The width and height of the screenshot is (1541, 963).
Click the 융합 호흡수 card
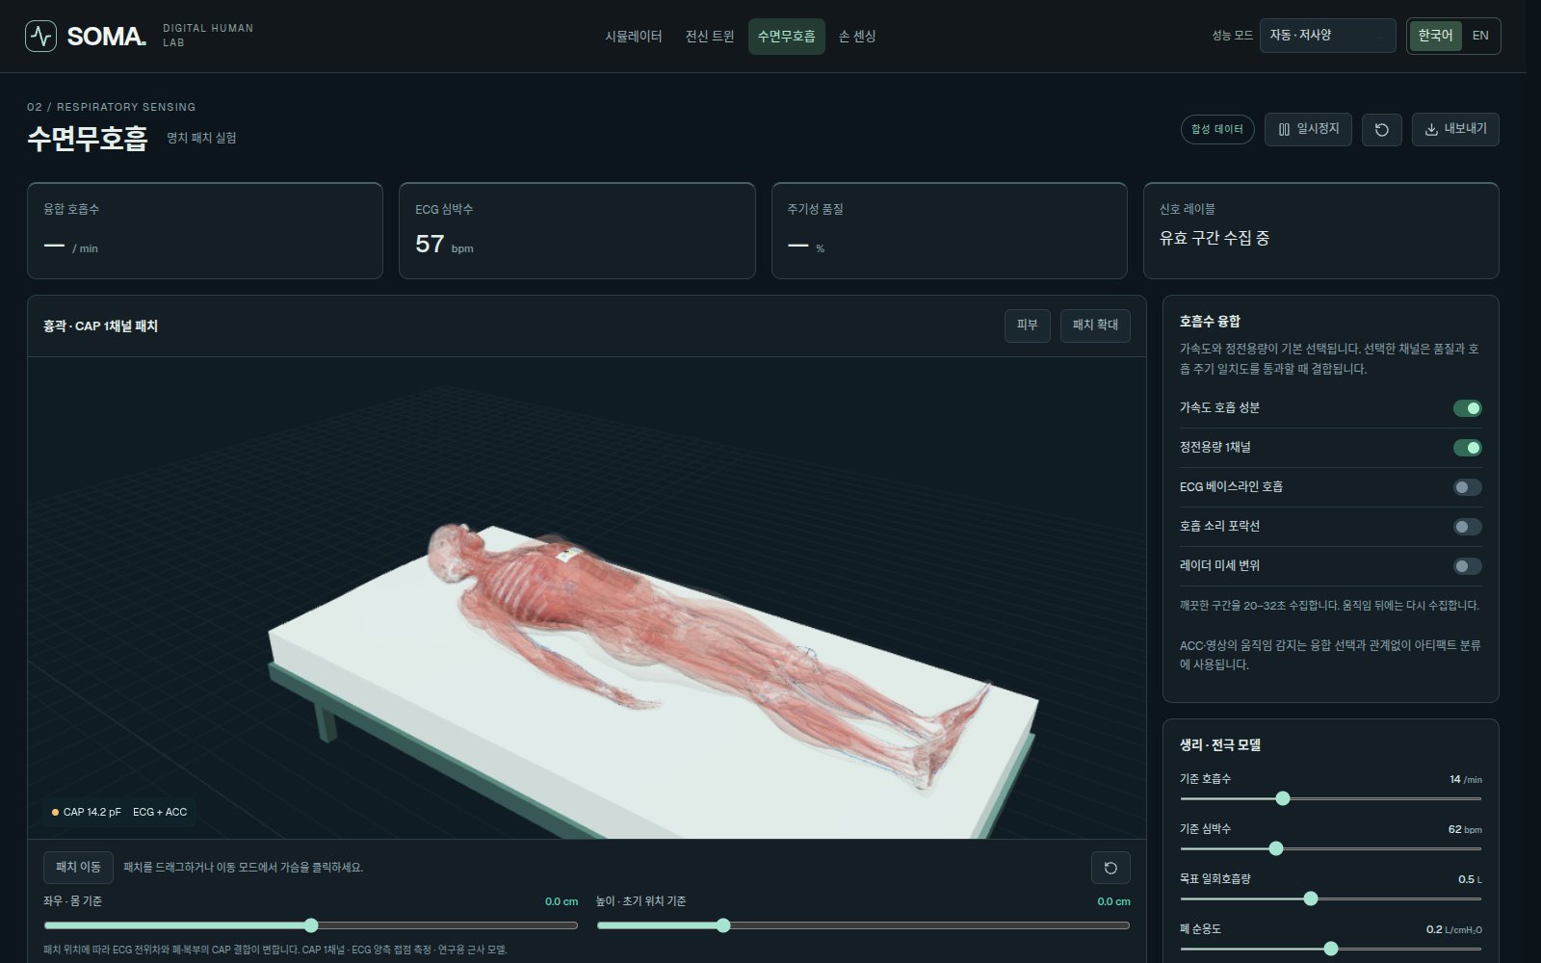coord(205,231)
